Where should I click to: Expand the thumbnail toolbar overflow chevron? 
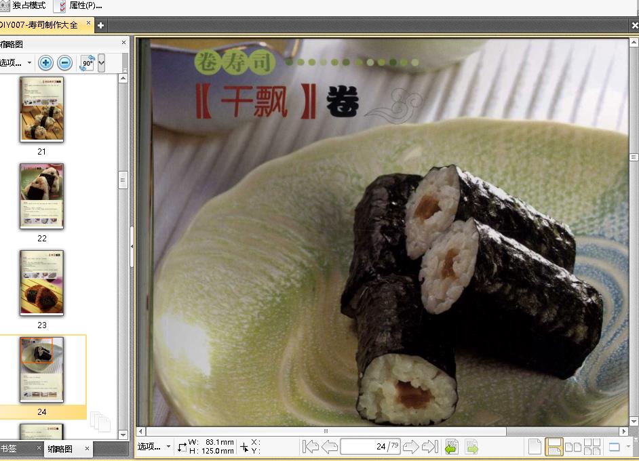click(x=102, y=63)
